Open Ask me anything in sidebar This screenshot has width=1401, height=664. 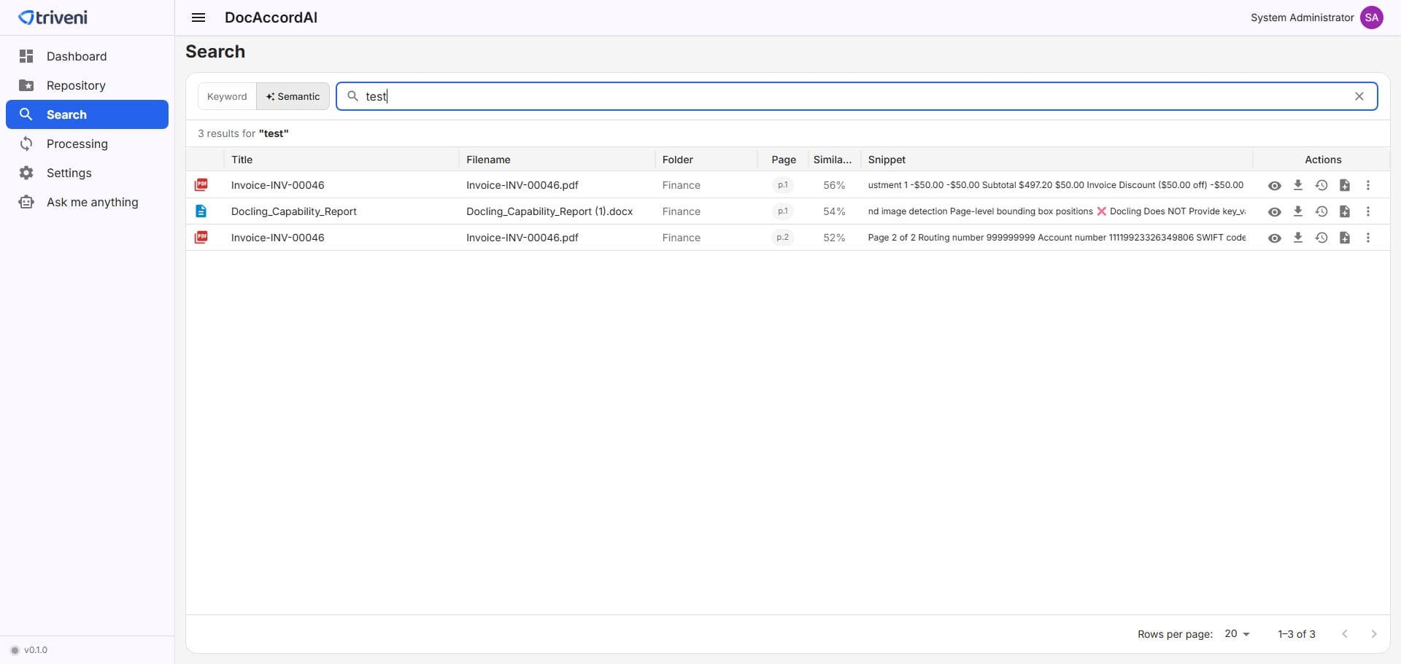click(x=87, y=202)
